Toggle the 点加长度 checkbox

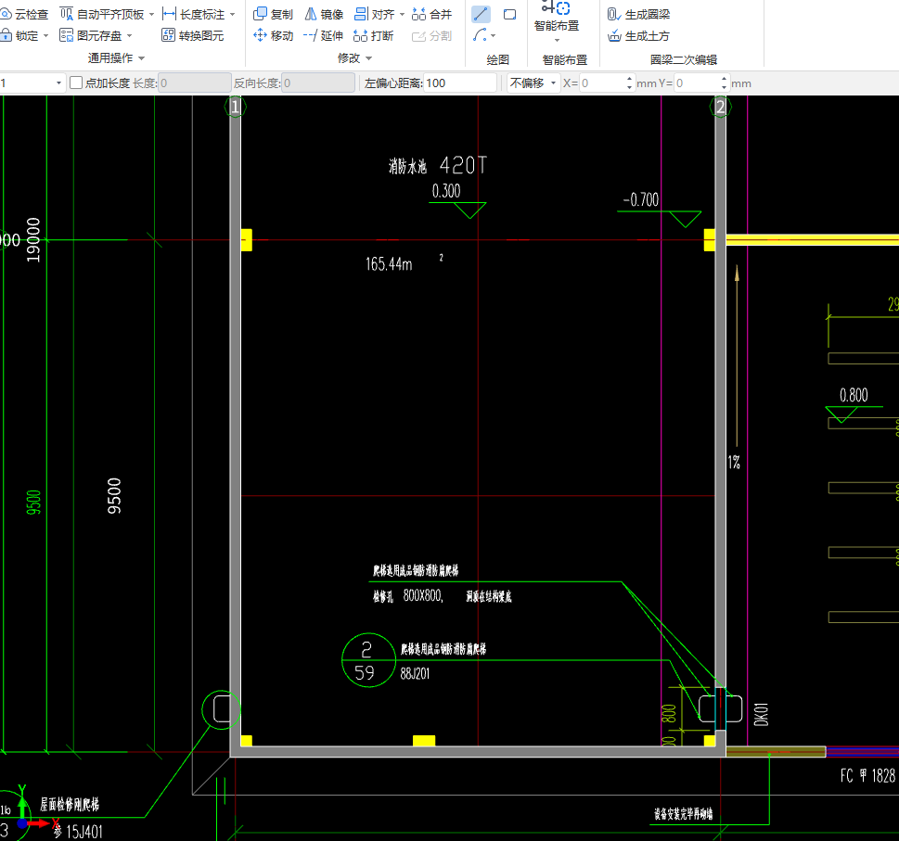76,83
